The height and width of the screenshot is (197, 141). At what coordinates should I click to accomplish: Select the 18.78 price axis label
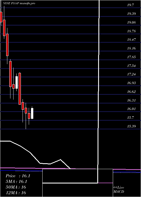tap(131, 31)
